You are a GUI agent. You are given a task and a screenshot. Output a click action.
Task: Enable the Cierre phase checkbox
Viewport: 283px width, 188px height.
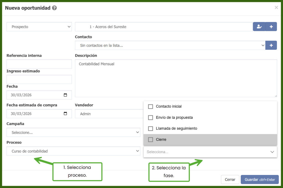tap(151, 140)
